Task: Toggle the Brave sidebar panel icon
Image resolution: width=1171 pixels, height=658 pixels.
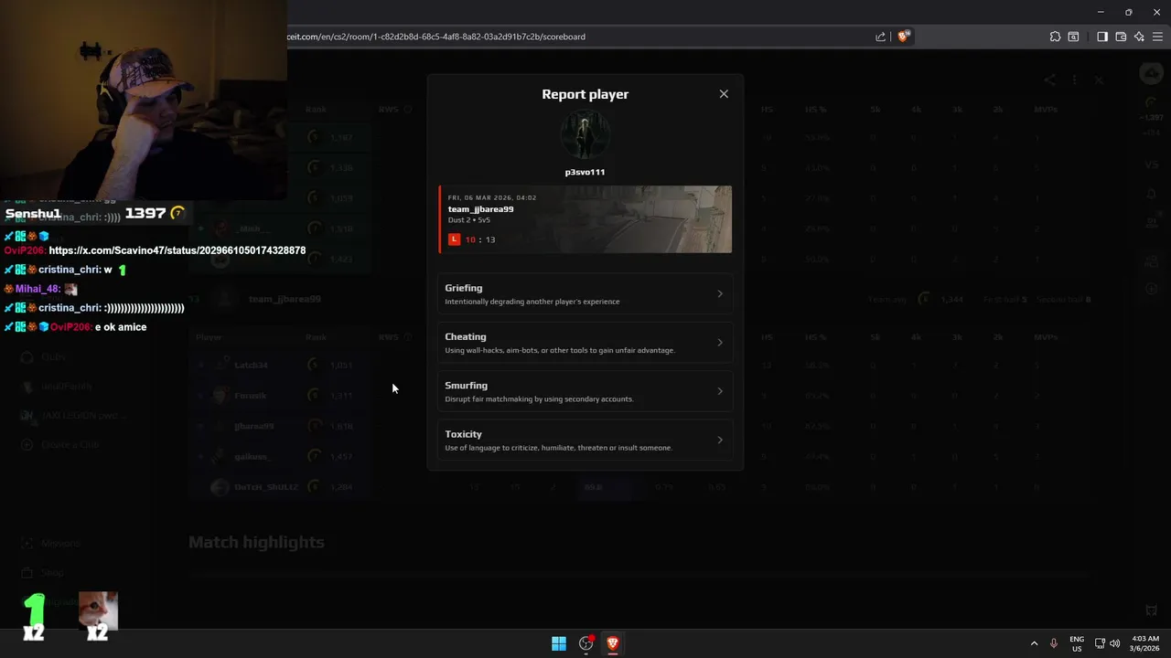Action: [1102, 37]
